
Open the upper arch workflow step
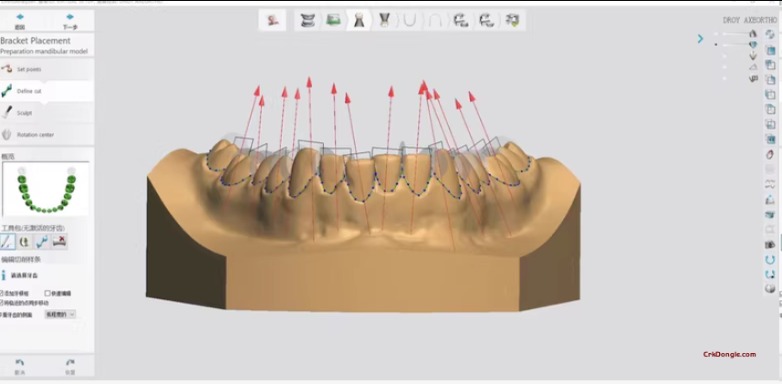pos(435,20)
